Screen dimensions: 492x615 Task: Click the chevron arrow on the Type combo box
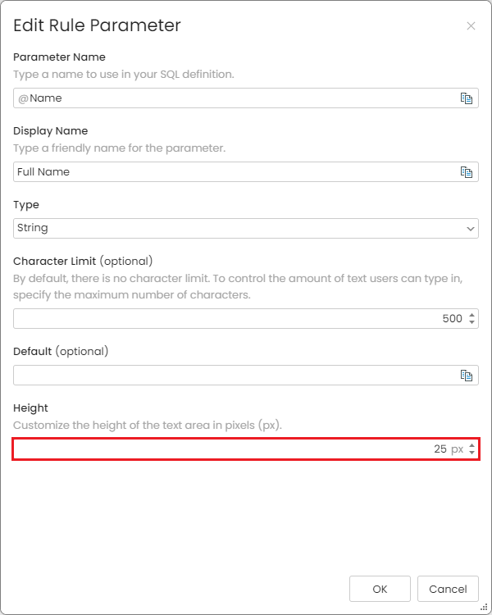point(471,229)
